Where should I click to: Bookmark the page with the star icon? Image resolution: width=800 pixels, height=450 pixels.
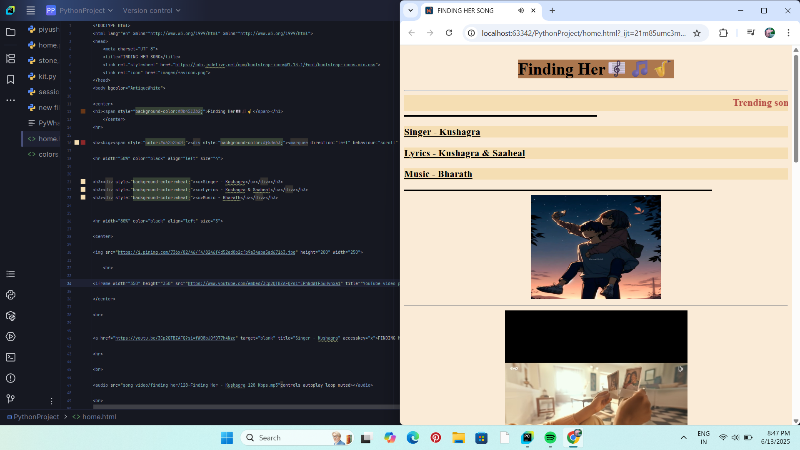tap(697, 33)
